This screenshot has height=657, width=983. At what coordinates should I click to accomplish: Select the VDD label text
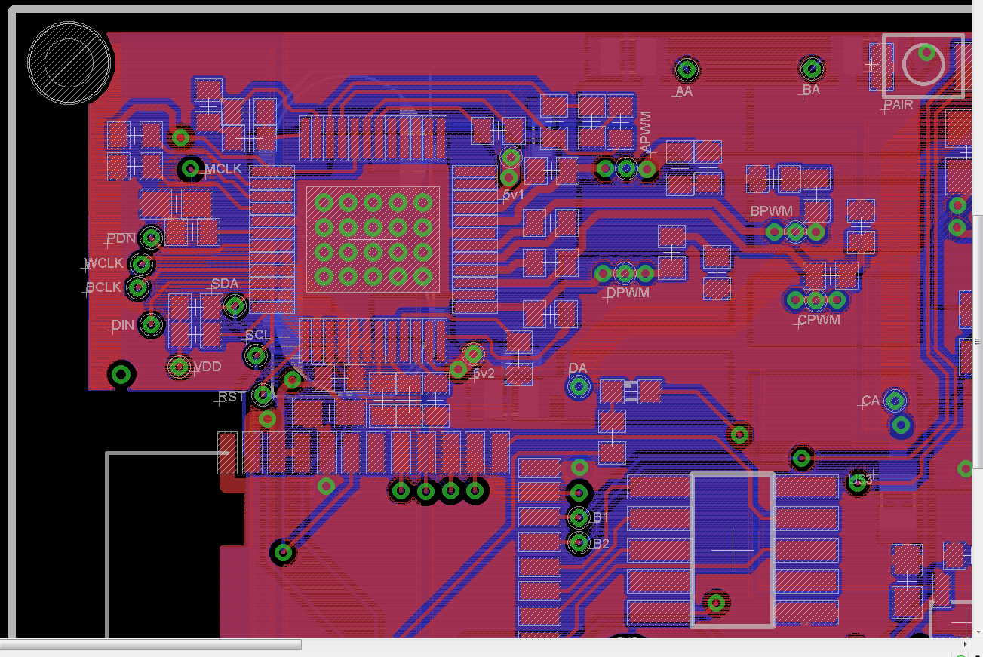tap(207, 367)
